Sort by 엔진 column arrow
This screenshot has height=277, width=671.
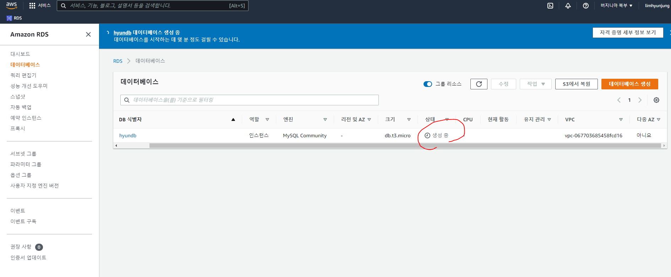click(325, 120)
